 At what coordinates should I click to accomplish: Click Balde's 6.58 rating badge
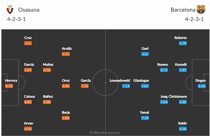tap(183, 129)
